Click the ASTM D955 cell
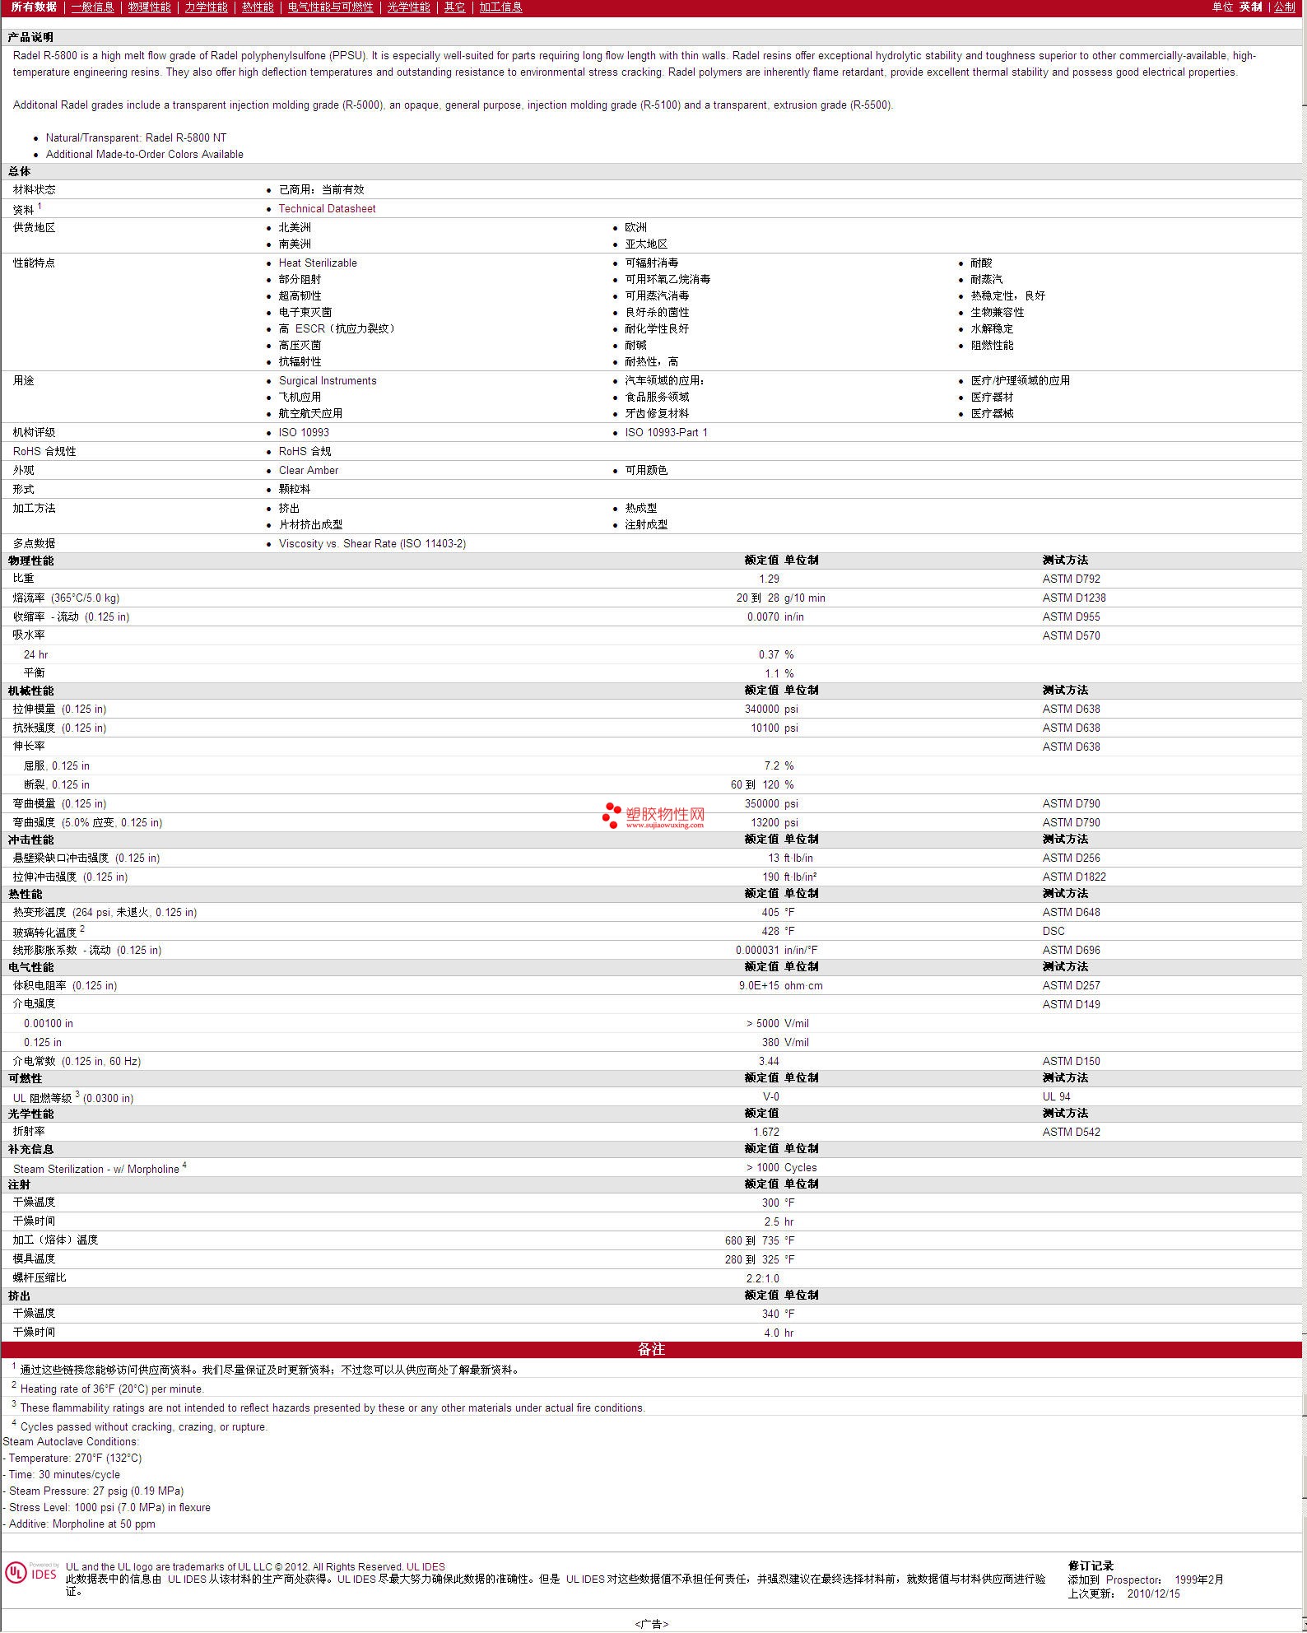 click(1071, 617)
